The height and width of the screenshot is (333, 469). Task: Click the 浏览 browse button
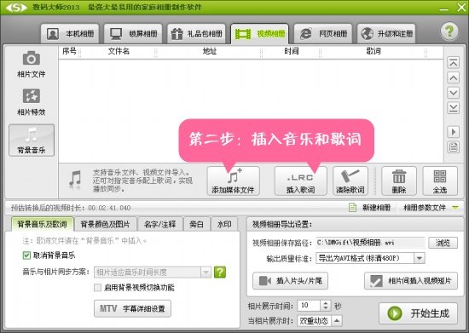click(x=443, y=243)
